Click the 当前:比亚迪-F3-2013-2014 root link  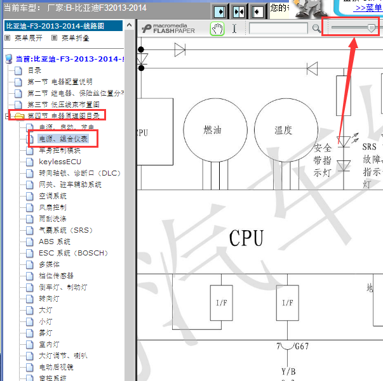(x=70, y=59)
